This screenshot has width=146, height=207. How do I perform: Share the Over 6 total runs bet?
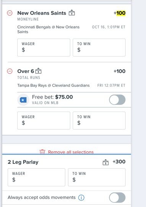point(38,71)
